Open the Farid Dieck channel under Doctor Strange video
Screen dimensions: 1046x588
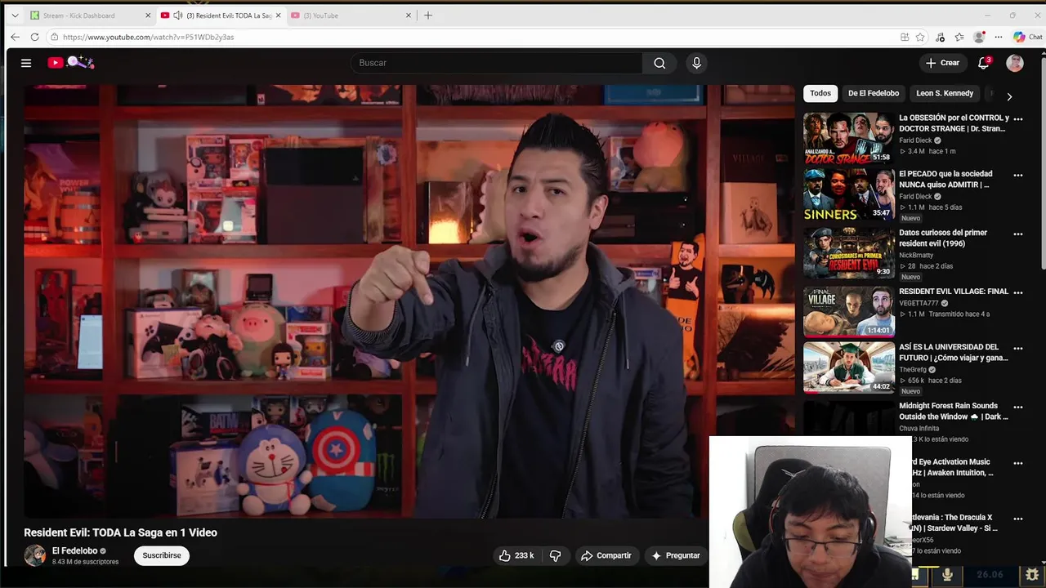tap(915, 140)
